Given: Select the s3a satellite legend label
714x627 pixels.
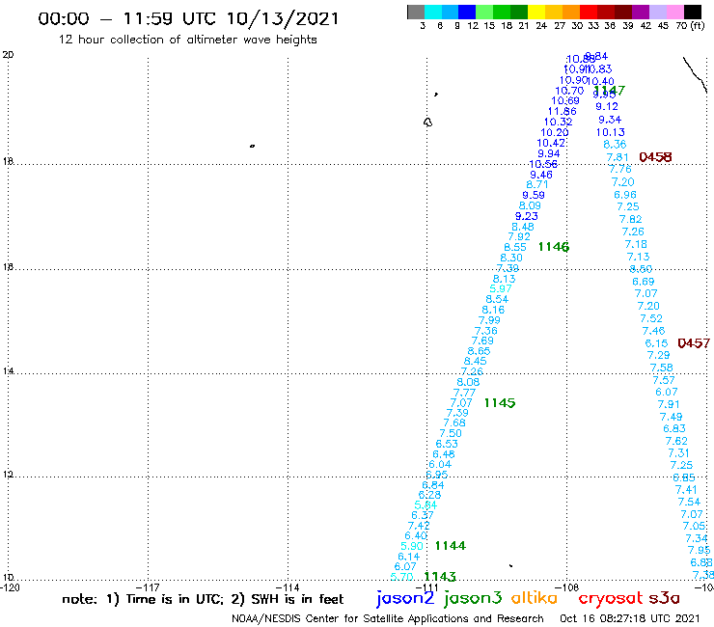Looking at the screenshot, I should 664,598.
